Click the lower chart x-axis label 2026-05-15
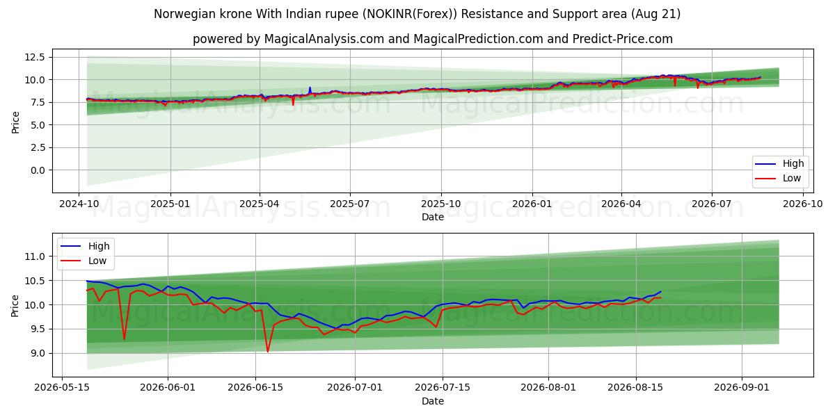835x417 pixels. [x=63, y=388]
